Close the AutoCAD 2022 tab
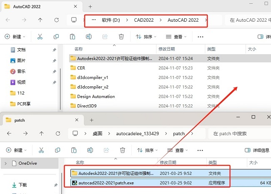Viewport: 271px width, 194px height. point(75,6)
